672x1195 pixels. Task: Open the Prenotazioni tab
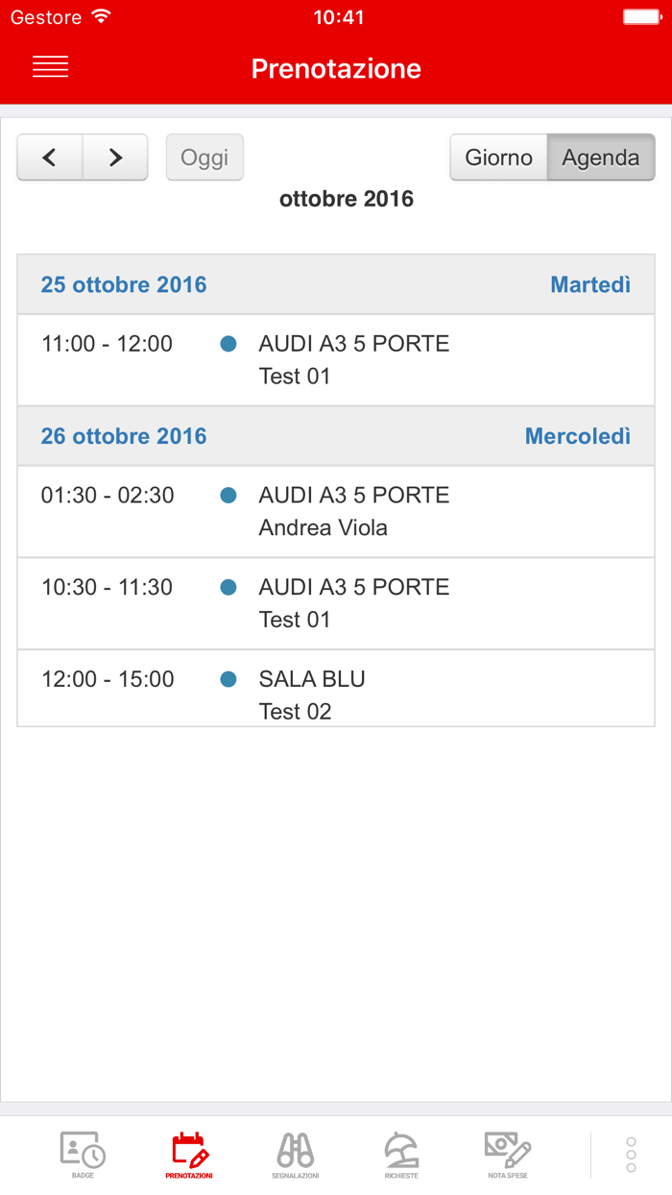tap(189, 1154)
